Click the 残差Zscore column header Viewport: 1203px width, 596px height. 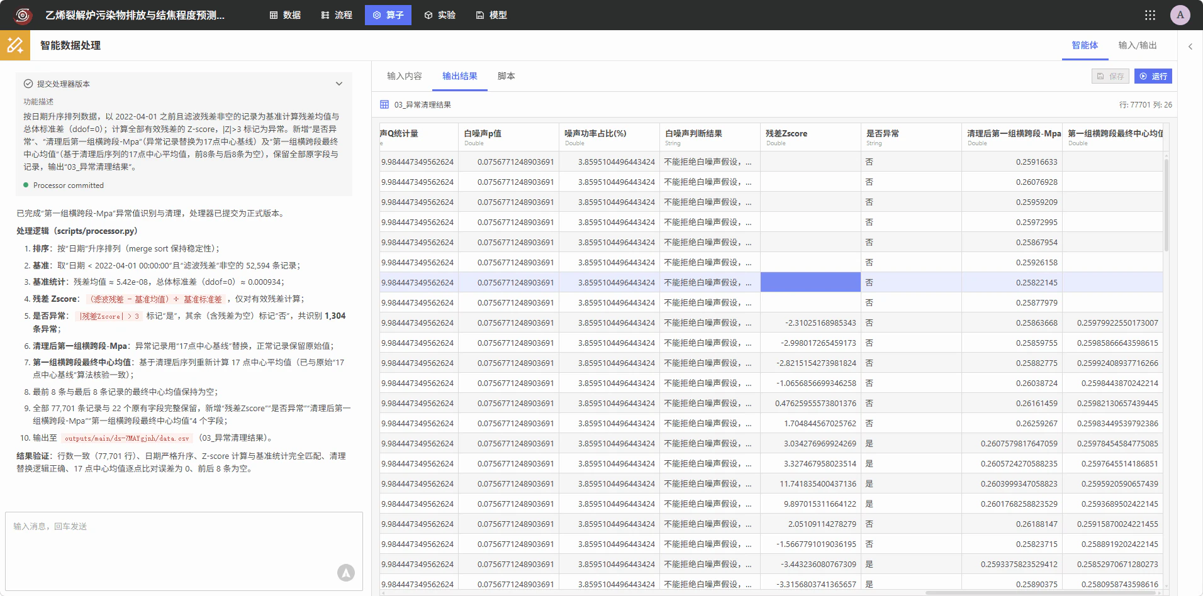click(x=810, y=137)
